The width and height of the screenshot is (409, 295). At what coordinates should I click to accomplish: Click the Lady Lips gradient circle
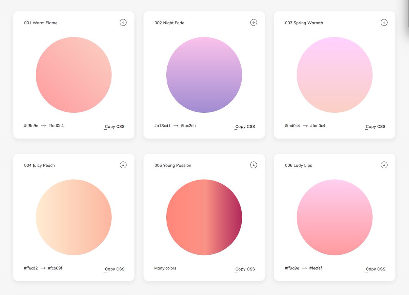335,217
